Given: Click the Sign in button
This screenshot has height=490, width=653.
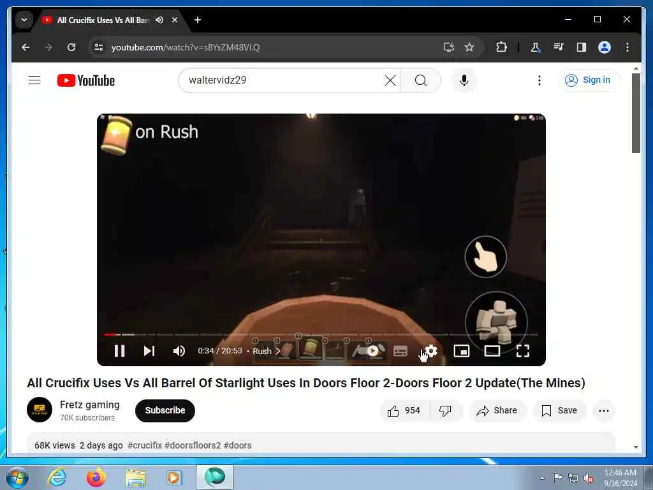Looking at the screenshot, I should (588, 80).
